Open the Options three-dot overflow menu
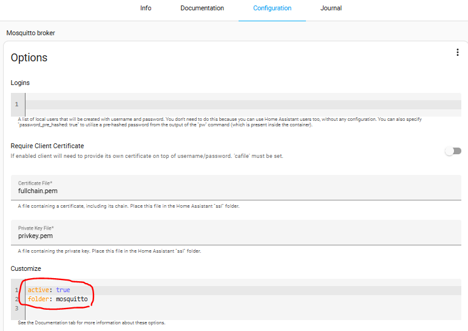 point(457,53)
